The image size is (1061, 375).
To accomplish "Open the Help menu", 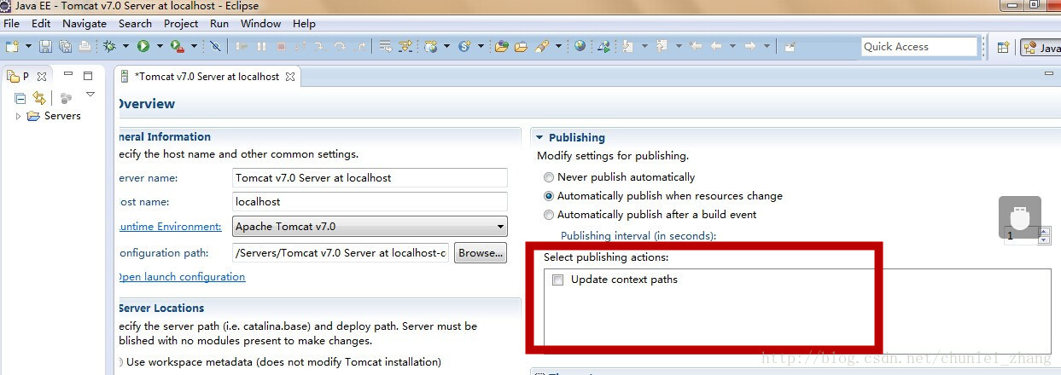I will [304, 23].
